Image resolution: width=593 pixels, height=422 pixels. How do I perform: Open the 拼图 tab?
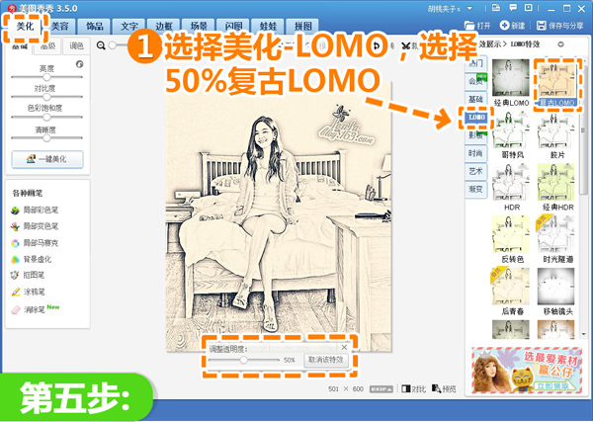[303, 27]
